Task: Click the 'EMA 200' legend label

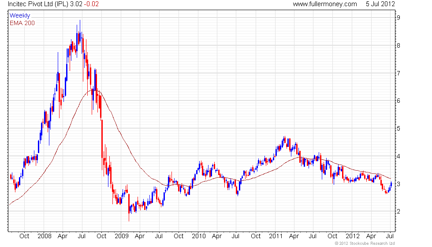Action: coord(22,23)
